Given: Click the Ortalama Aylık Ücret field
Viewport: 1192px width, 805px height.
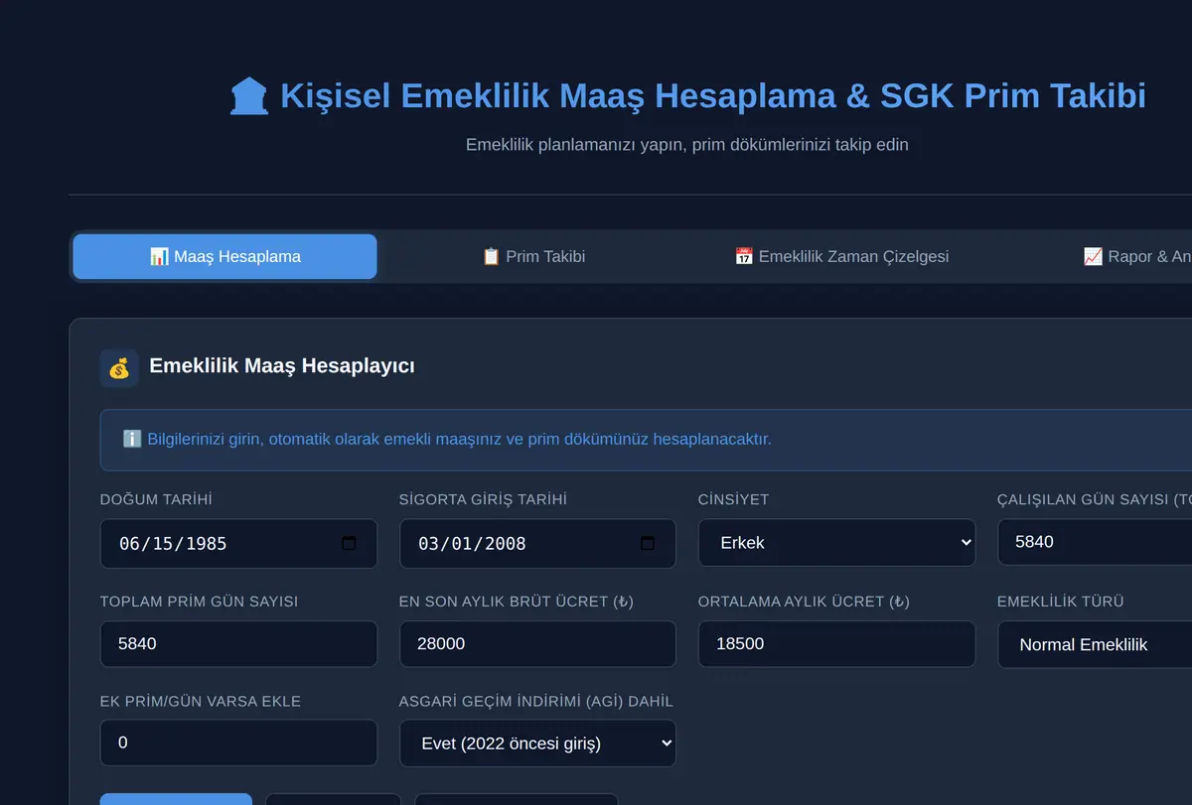Looking at the screenshot, I should (x=836, y=643).
